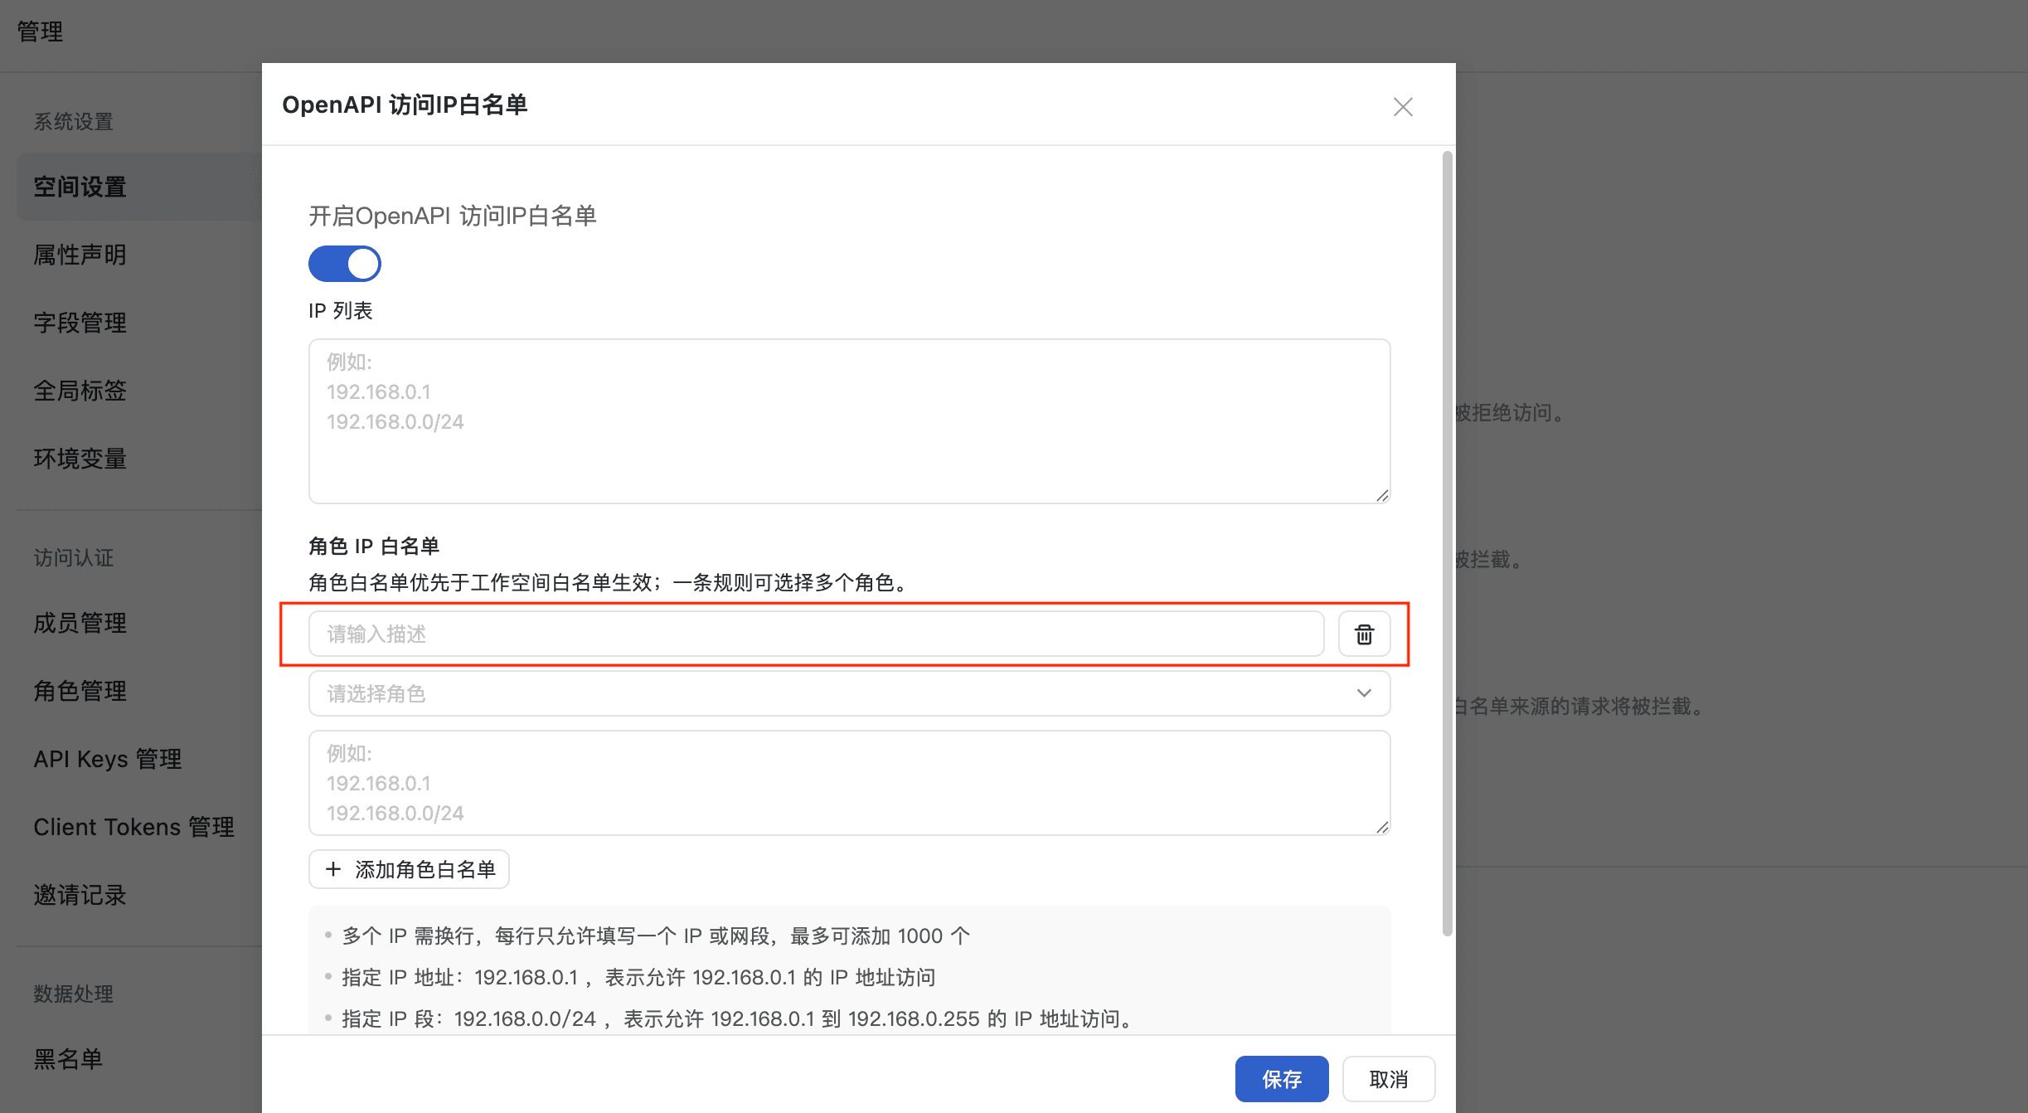Open 字段管理 in the sidebar
This screenshot has width=2028, height=1113.
[80, 323]
